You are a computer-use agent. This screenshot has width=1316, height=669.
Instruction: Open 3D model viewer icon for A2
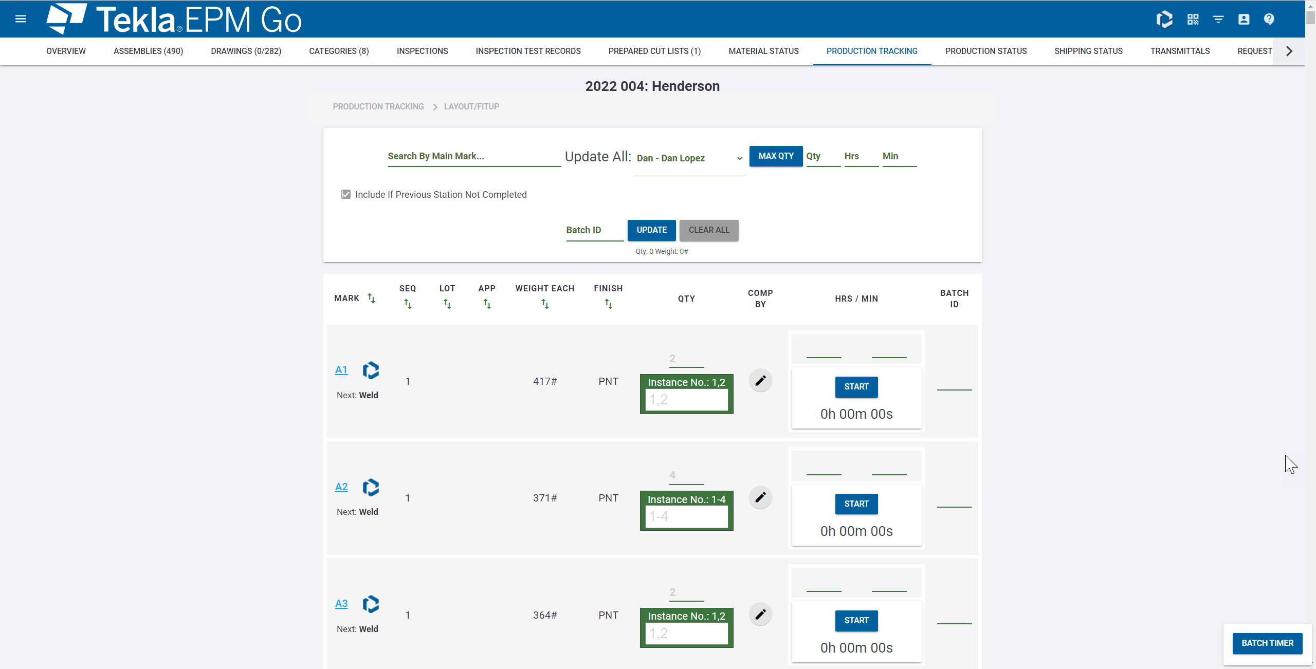(371, 487)
